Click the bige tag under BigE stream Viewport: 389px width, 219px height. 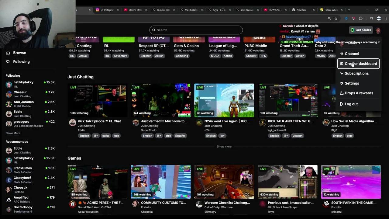(349, 136)
